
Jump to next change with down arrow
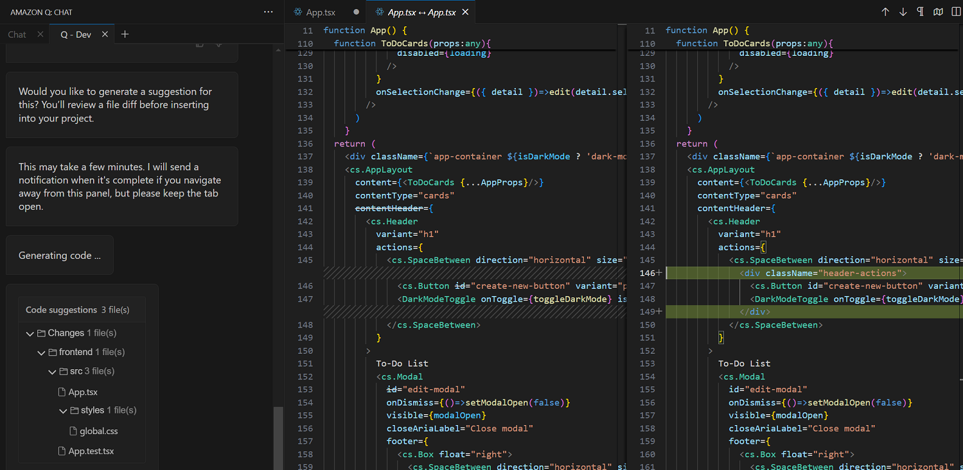point(903,12)
